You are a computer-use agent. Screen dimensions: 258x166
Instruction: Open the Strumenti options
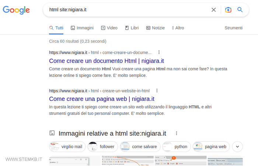pyautogui.click(x=233, y=28)
